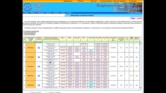The height and width of the screenshot is (93, 166).
Task: Open the Консультирование top menu
Action: (x=106, y=1)
